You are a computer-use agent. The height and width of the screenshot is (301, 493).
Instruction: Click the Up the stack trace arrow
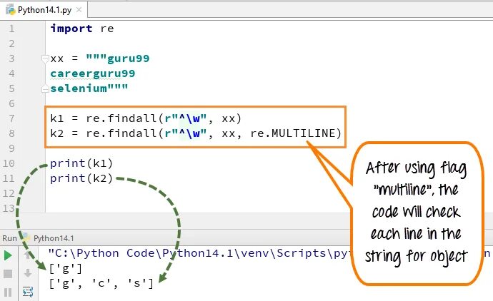(28, 255)
